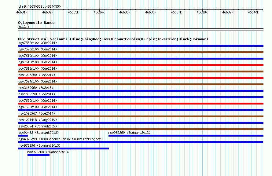Click the 46631k ruler label

(22, 12)
